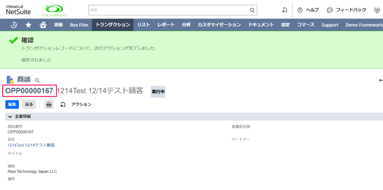Click the create-new icon beside Help
This screenshot has width=383, height=190.
point(285,10)
